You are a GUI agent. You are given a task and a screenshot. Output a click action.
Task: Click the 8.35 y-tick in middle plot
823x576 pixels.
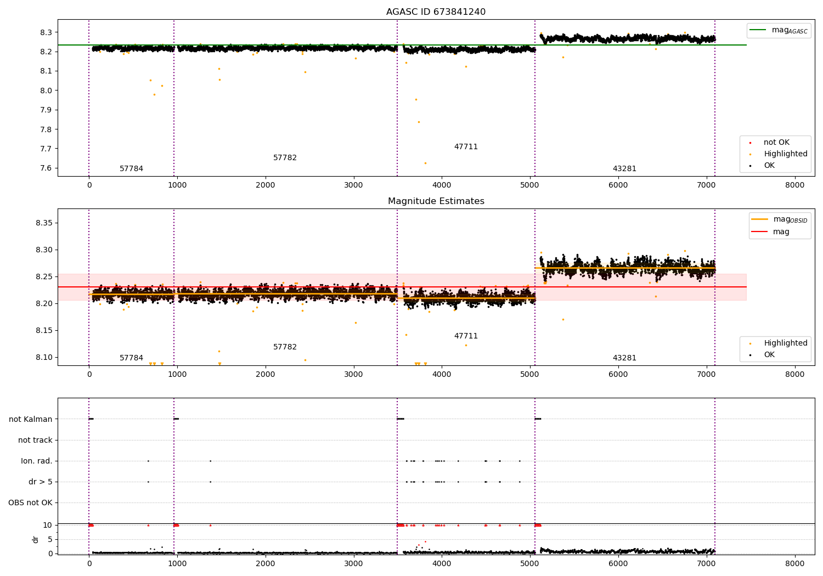[44, 223]
